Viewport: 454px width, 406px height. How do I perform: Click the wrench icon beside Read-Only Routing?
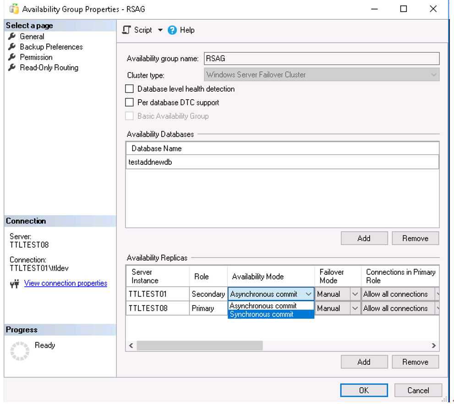12,67
